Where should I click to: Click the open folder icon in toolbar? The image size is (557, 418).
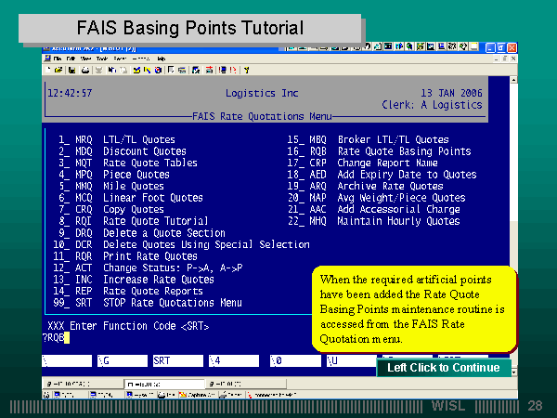click(x=59, y=69)
